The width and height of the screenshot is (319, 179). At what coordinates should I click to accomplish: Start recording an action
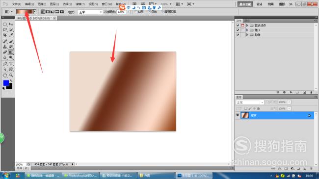(x=284, y=92)
